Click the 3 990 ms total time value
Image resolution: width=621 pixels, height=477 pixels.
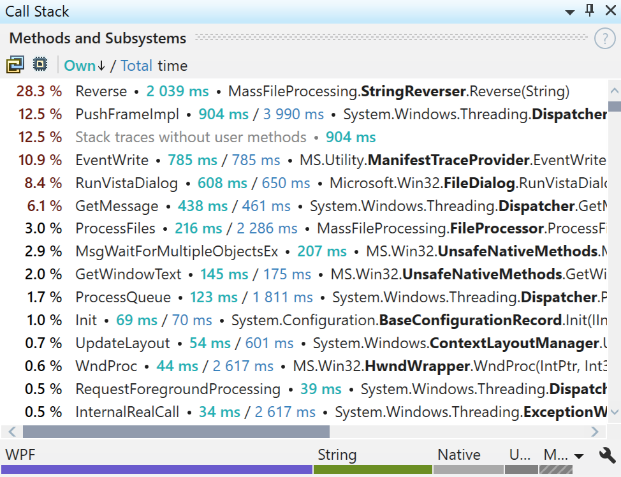293,115
